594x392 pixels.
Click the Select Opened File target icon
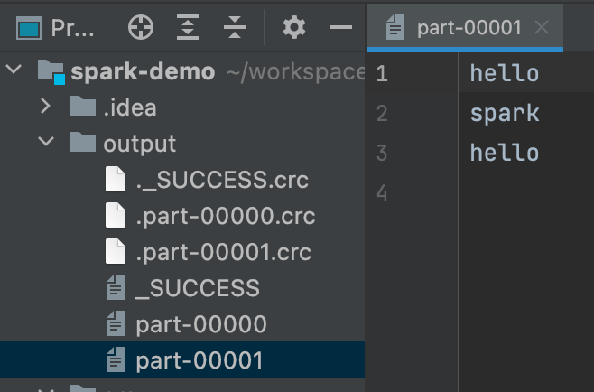(140, 28)
